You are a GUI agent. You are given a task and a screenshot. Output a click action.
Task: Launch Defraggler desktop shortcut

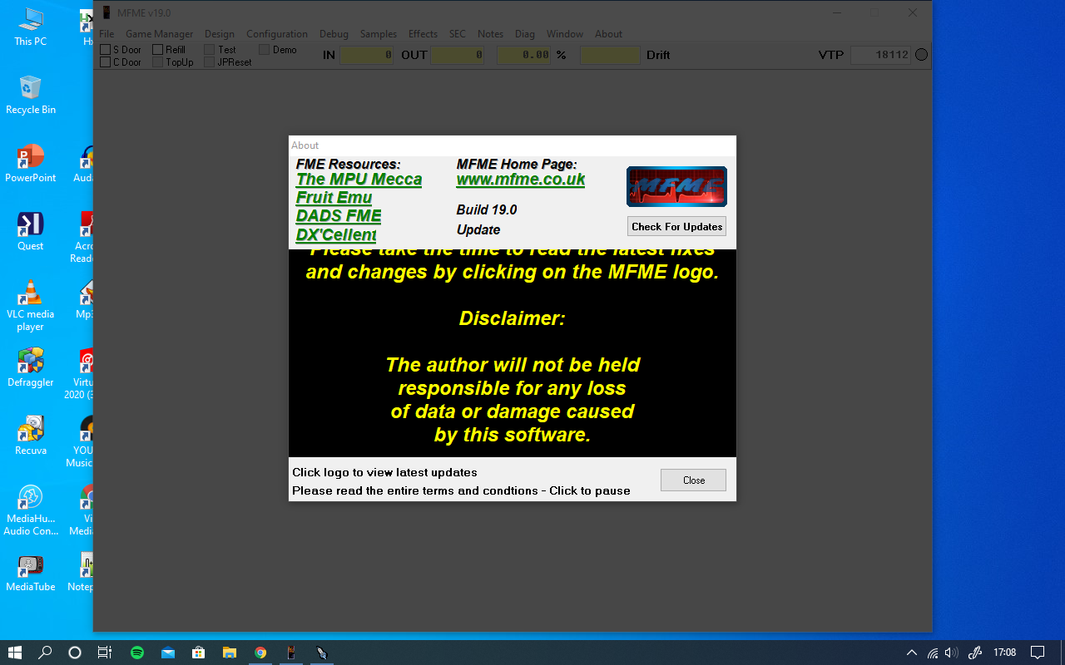pos(31,367)
